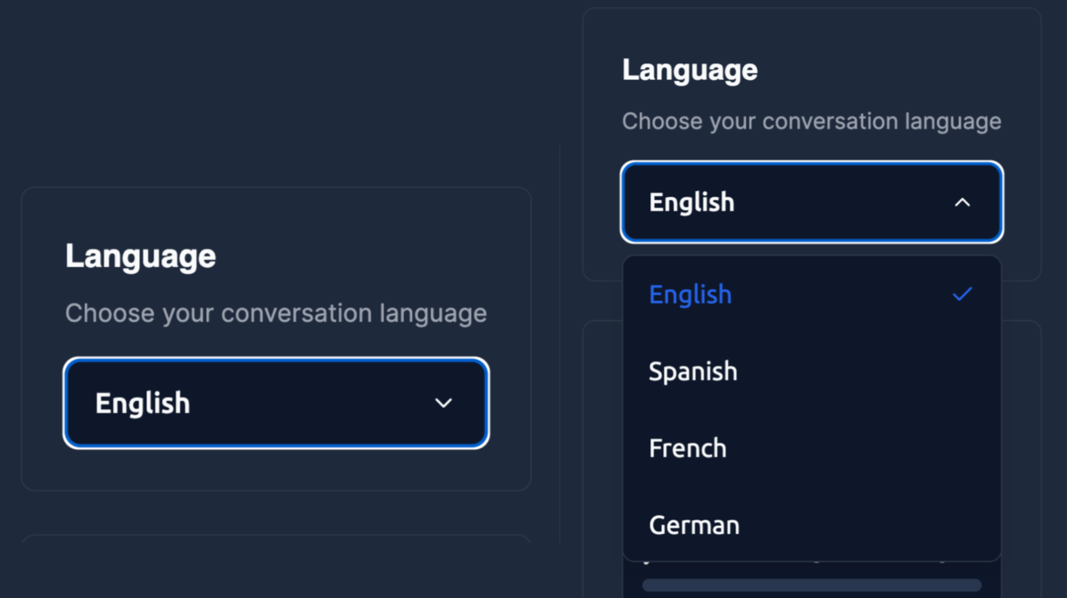Select French from the language list

point(687,448)
